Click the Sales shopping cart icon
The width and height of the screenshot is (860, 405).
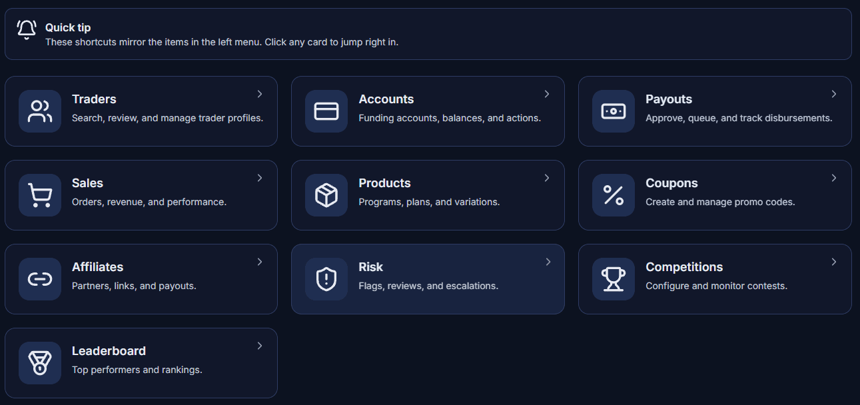(x=39, y=195)
